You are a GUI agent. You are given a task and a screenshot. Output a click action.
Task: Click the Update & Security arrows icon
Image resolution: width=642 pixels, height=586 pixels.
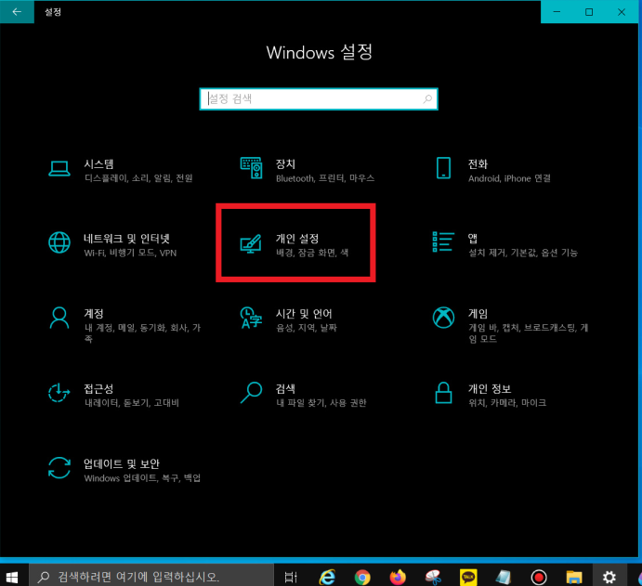[x=59, y=468]
